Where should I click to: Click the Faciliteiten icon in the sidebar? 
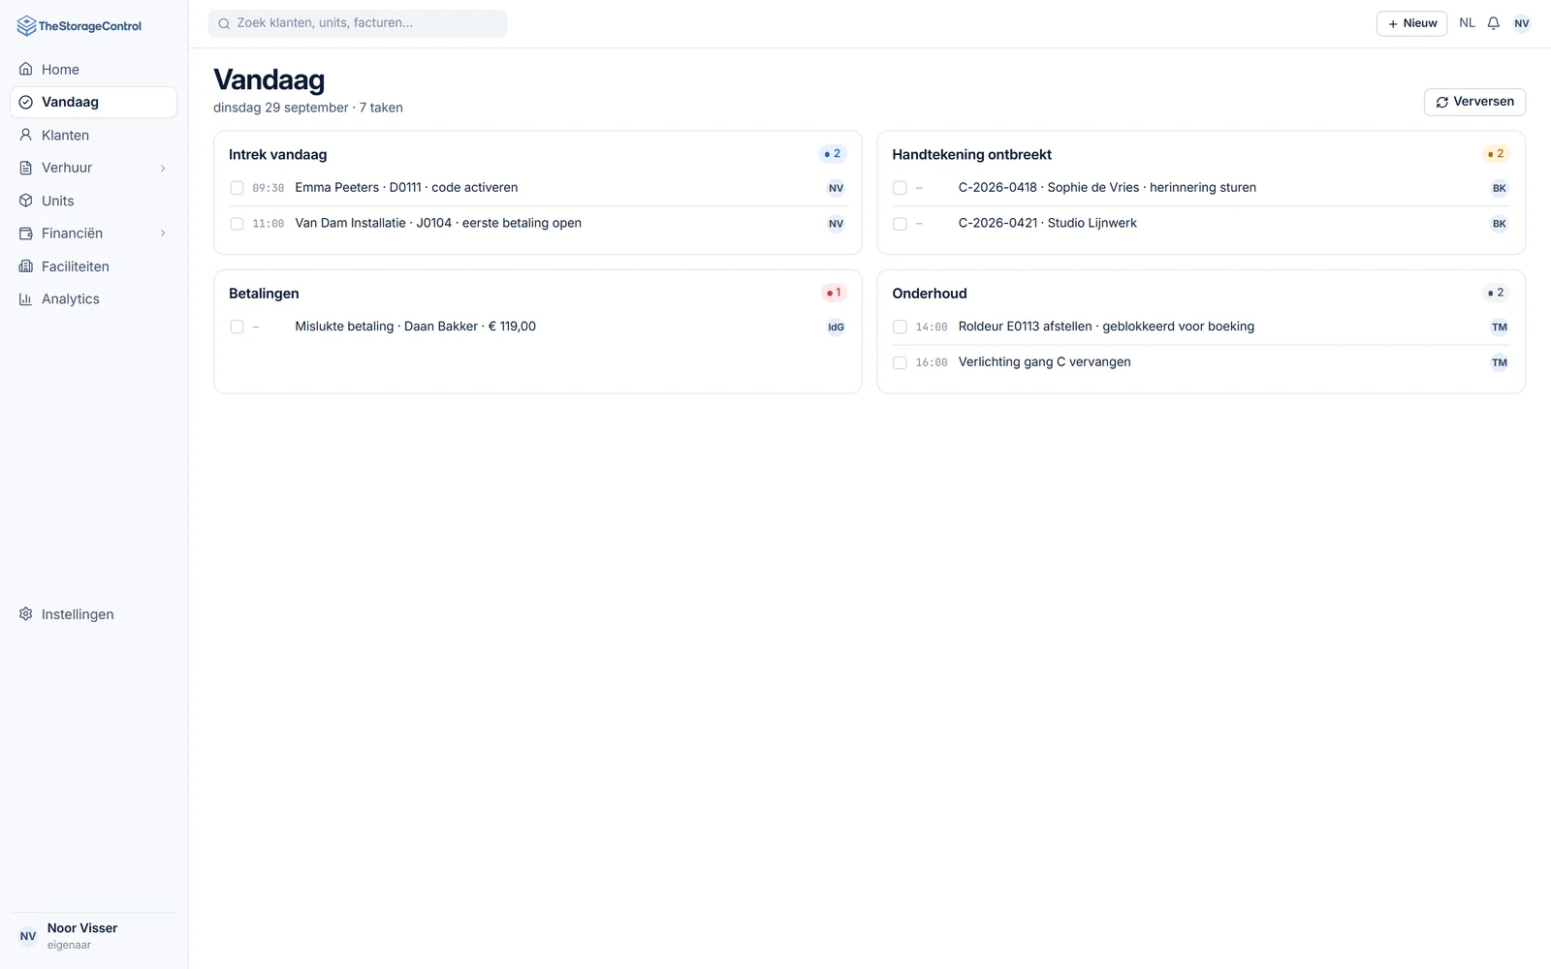pyautogui.click(x=26, y=266)
